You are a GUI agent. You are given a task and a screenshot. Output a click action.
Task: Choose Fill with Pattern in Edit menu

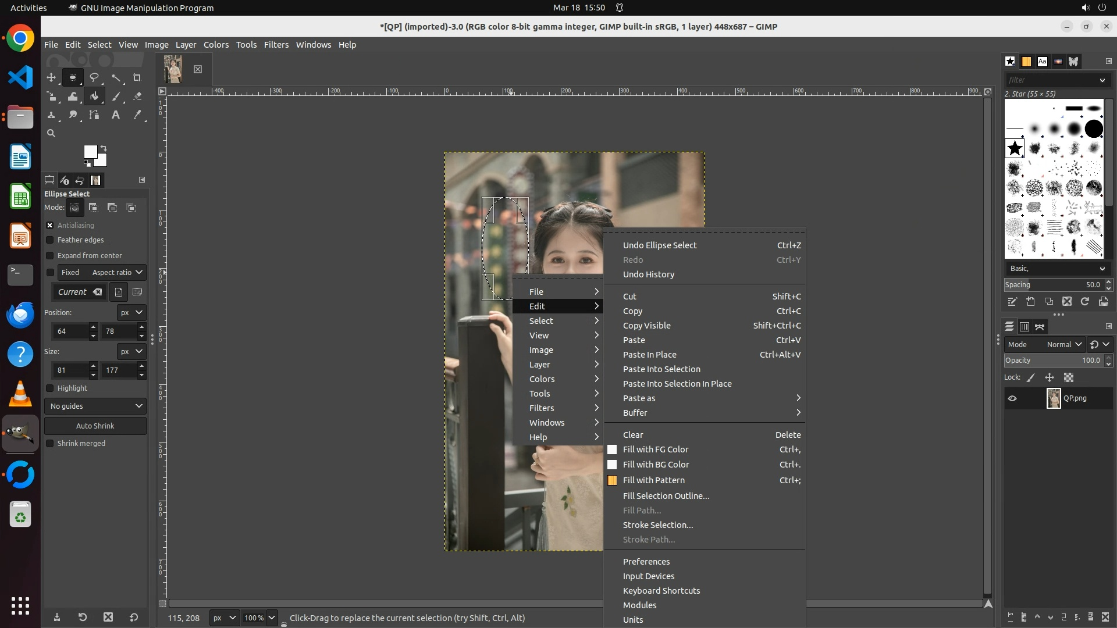[653, 480]
